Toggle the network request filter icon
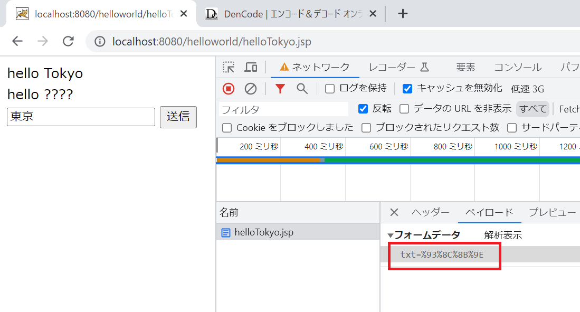The height and width of the screenshot is (312, 580). (280, 88)
